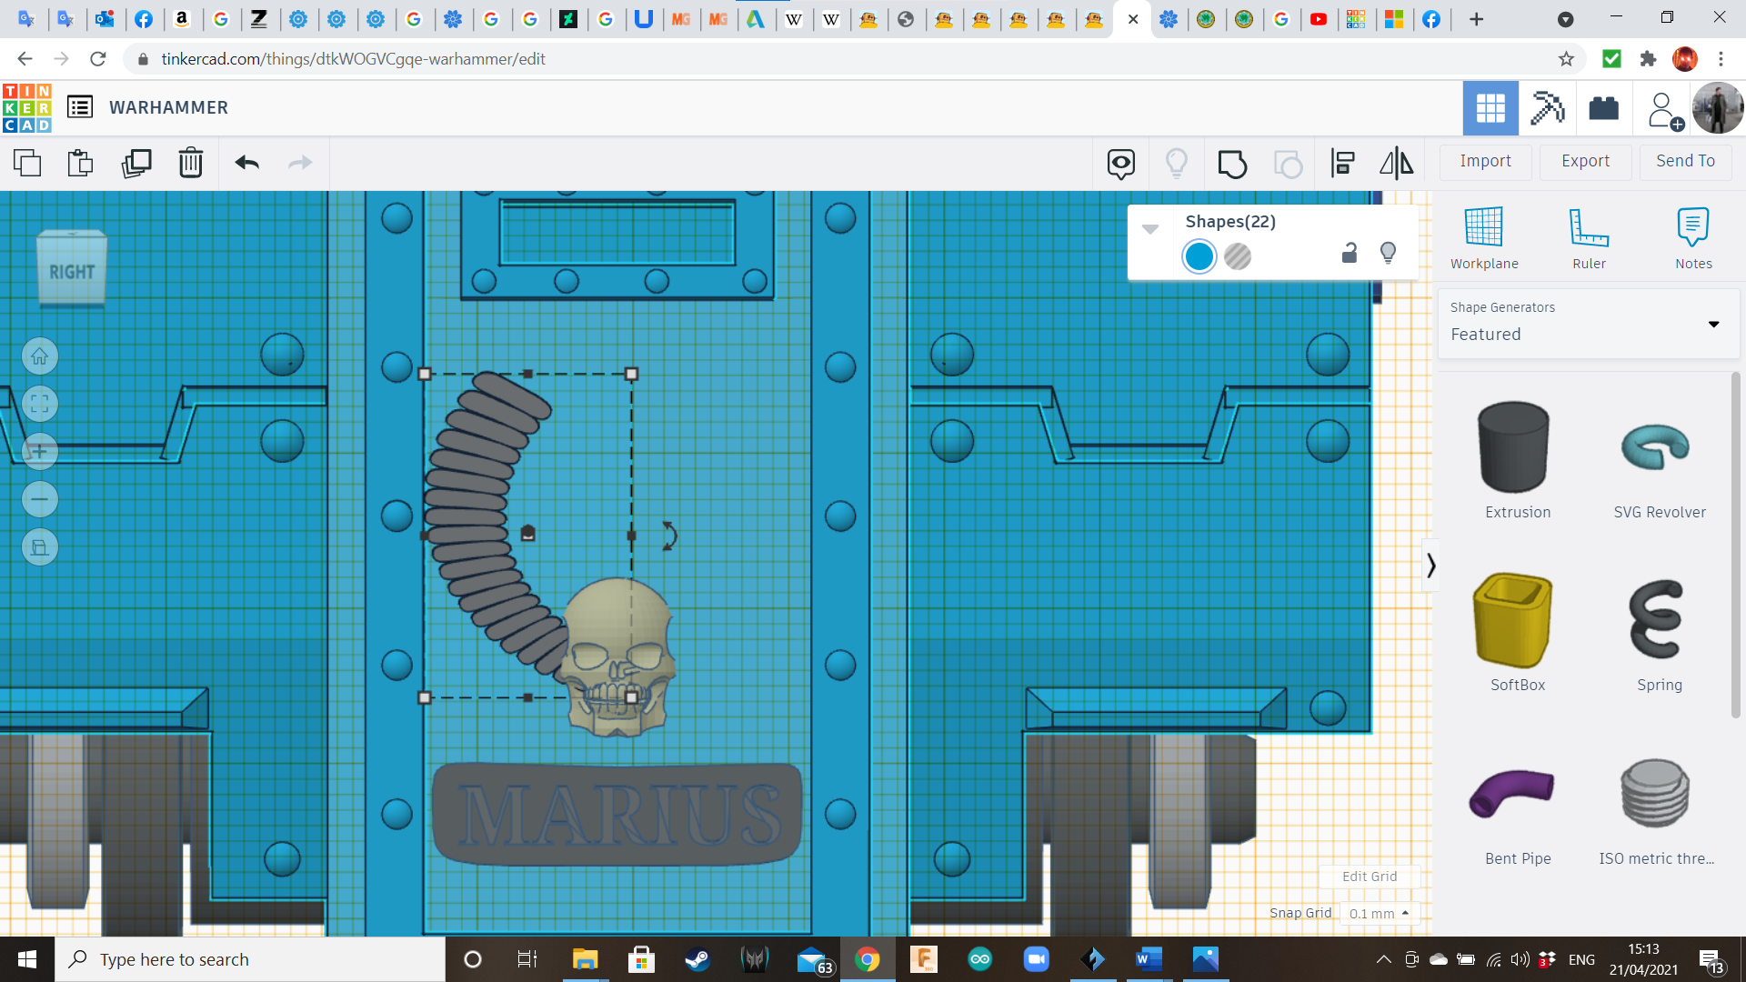
Task: Collapse the Shapes(22) inspector panel
Action: tap(1150, 229)
